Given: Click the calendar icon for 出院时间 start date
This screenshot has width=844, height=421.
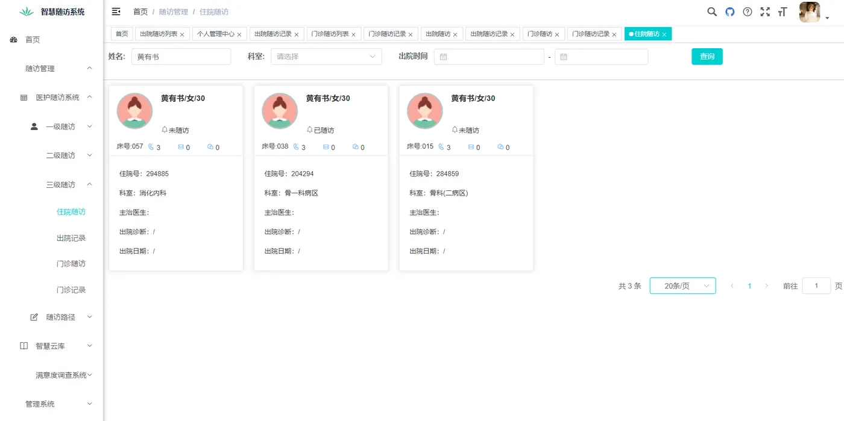Looking at the screenshot, I should [443, 56].
